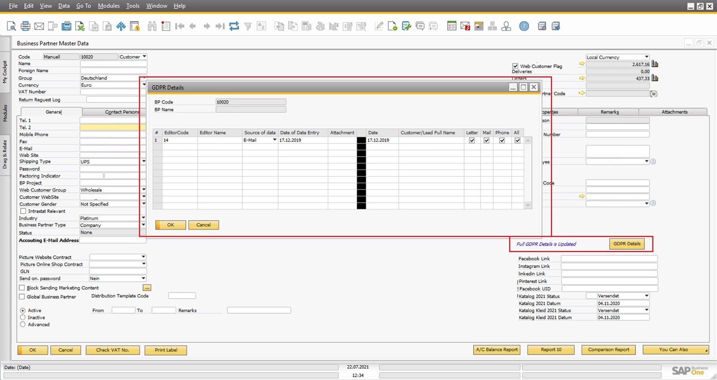This screenshot has width=717, height=380.
Task: Open Form Settings page-gear icon
Action: [x=393, y=26]
